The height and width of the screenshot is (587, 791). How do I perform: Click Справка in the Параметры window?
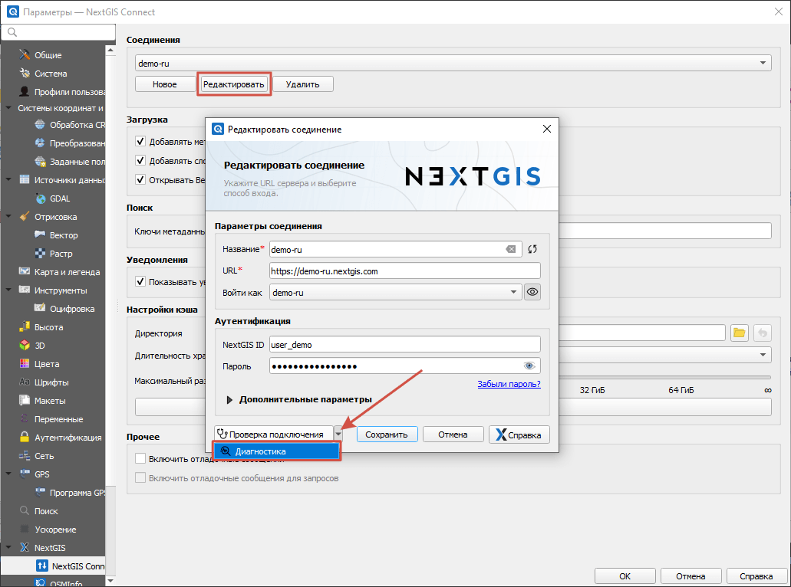pyautogui.click(x=756, y=576)
